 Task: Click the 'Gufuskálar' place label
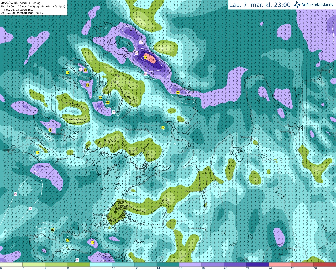[31, 236]
